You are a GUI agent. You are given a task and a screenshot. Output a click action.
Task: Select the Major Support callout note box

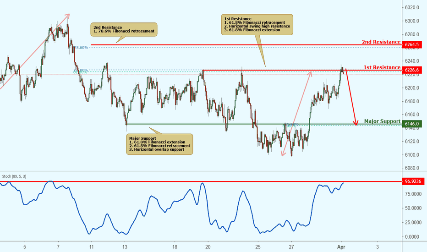[x=159, y=144]
